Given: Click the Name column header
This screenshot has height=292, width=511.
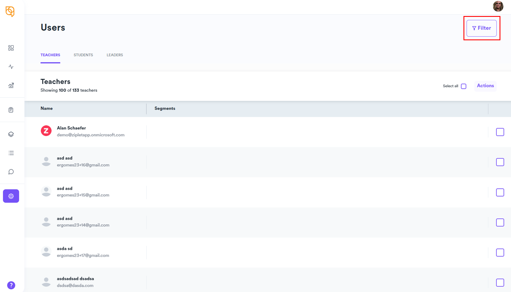Looking at the screenshot, I should [47, 109].
